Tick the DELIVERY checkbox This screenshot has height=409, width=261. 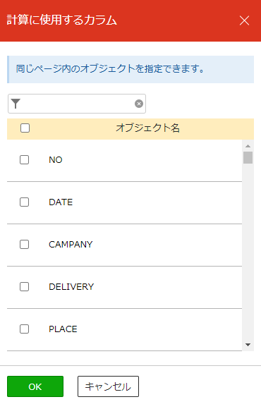(24, 287)
